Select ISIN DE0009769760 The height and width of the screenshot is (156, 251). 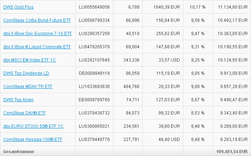pyautogui.click(x=94, y=100)
